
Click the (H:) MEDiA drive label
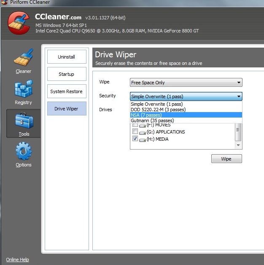pyautogui.click(x=157, y=139)
